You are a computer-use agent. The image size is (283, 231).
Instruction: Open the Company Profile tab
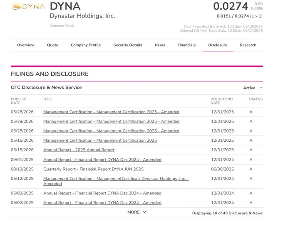(86, 45)
